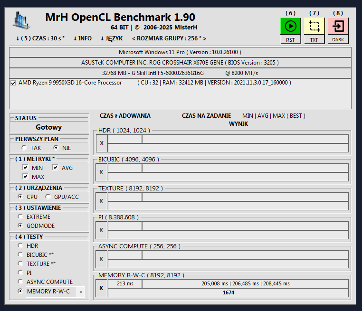The height and width of the screenshot is (311, 362).
Task: Select NIE for PIERWSZY PLAN
Action: tap(56, 148)
